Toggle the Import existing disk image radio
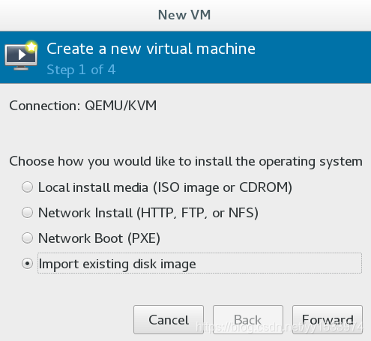371x341 pixels. click(27, 264)
